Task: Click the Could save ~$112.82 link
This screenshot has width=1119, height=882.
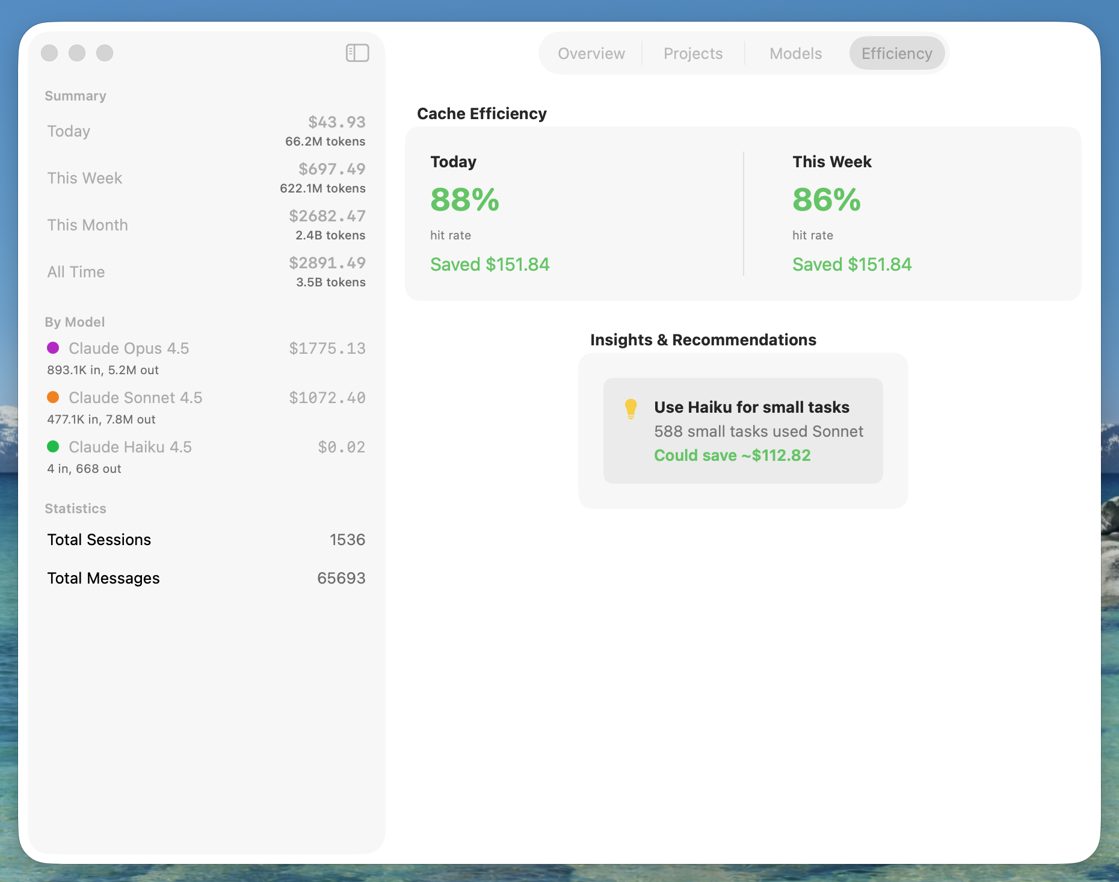Action: click(732, 455)
